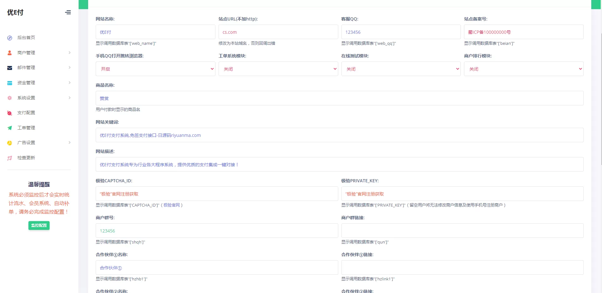
Task: Open the 商户排行模块 dropdown
Action: 523,69
